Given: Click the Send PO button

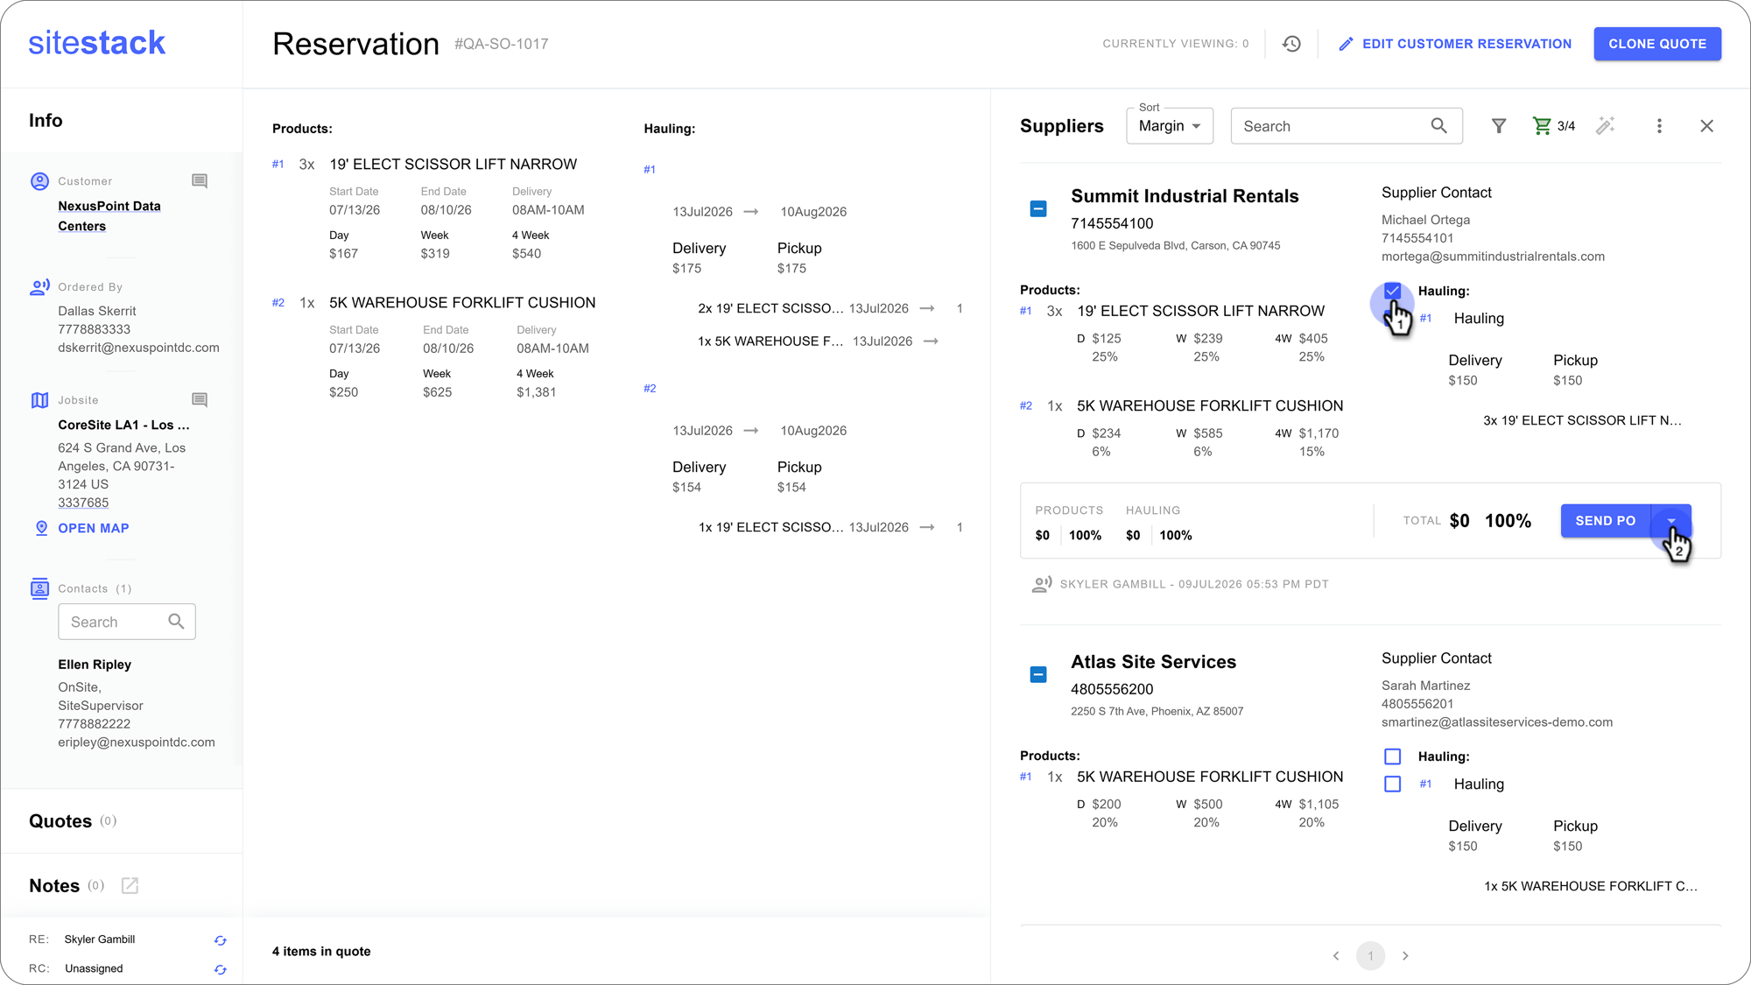Looking at the screenshot, I should [x=1605, y=521].
